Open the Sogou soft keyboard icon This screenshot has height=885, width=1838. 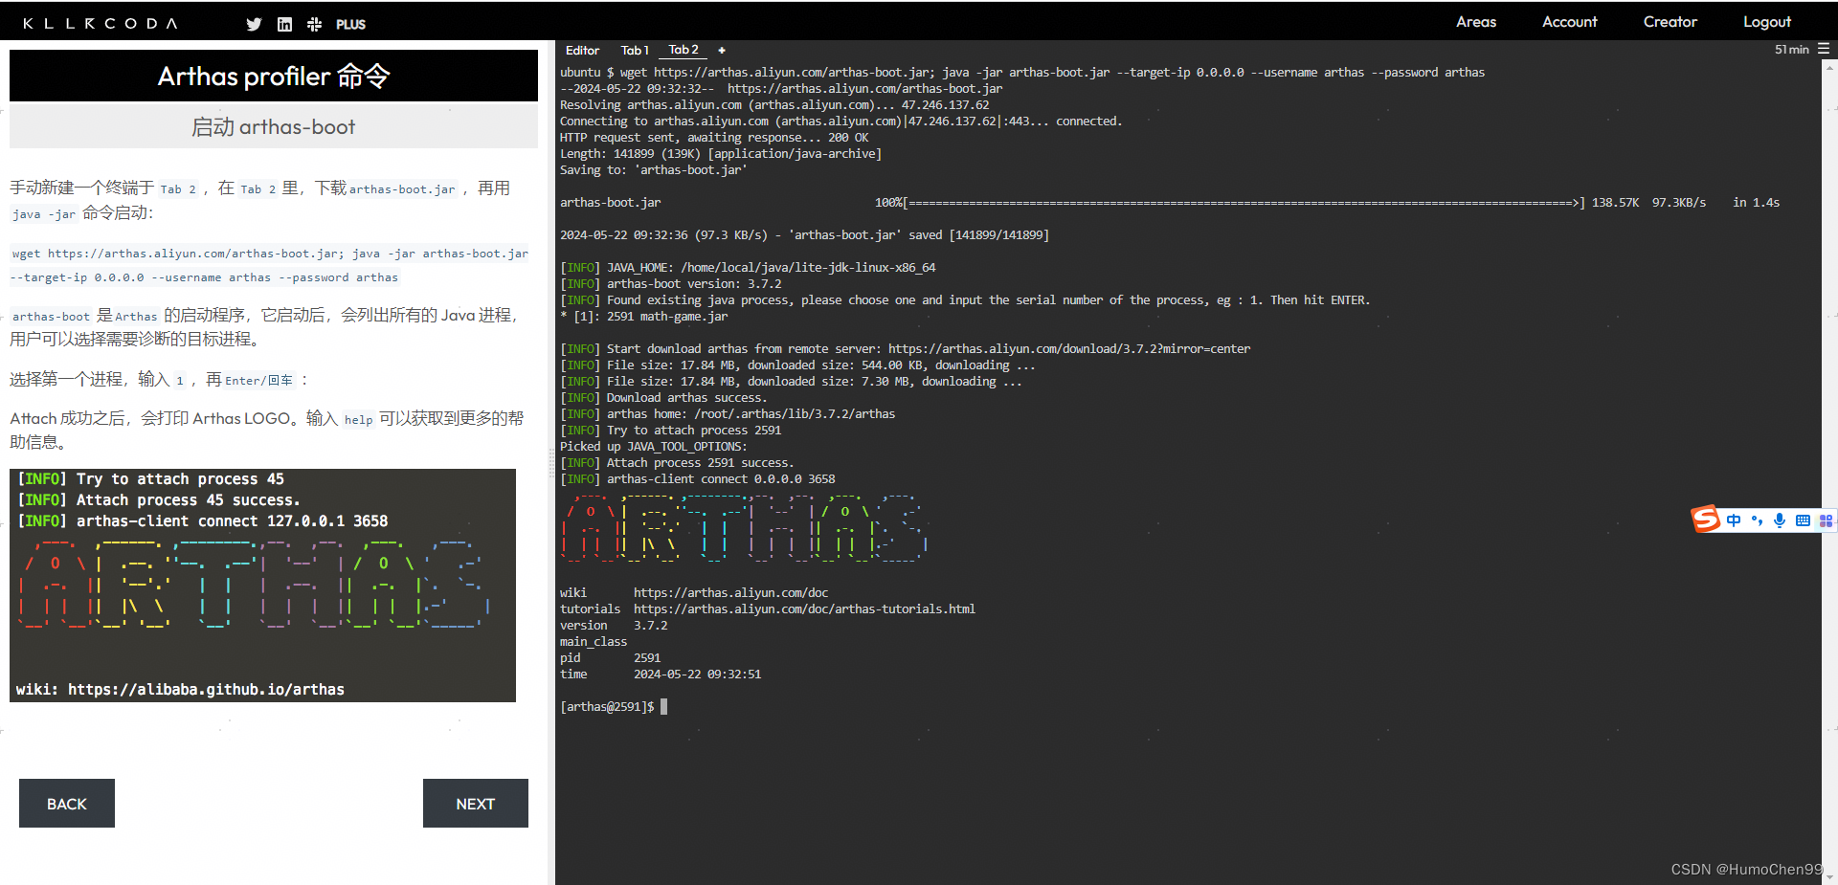click(1803, 520)
